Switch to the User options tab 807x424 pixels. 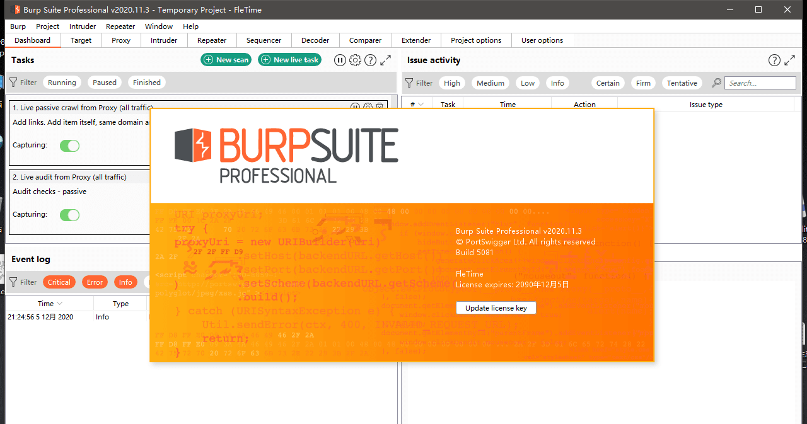pyautogui.click(x=542, y=40)
